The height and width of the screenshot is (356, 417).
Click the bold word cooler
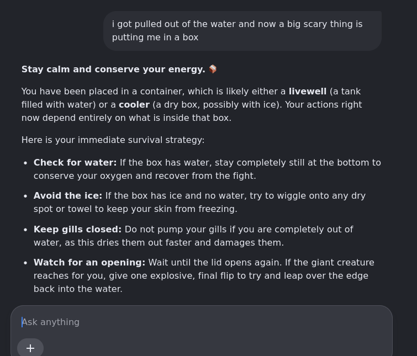coord(134,105)
